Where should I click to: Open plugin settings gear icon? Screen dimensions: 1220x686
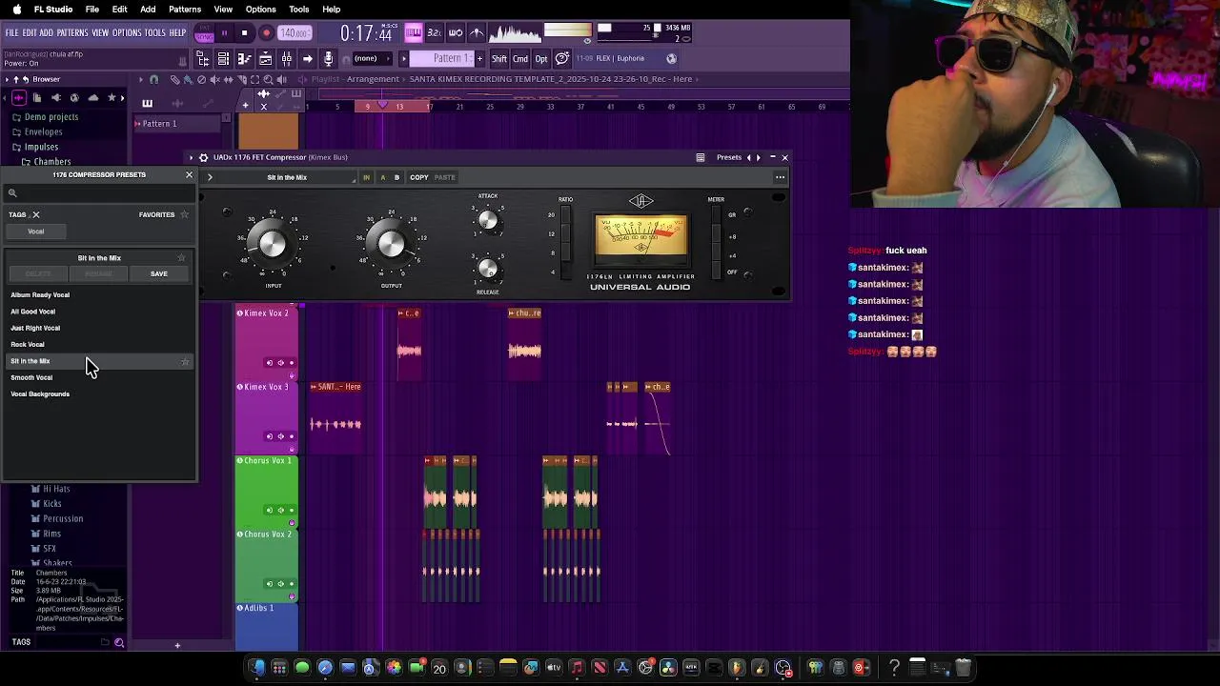tap(203, 157)
